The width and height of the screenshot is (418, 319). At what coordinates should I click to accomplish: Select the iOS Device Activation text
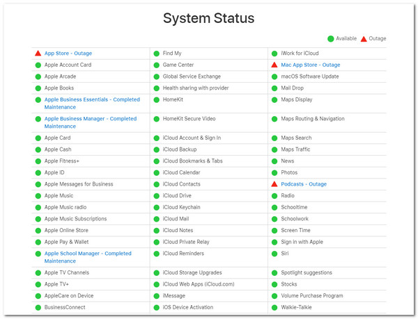[x=188, y=308]
